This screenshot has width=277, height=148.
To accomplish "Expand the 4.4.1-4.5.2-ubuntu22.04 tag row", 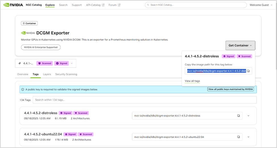I will click(248, 137).
